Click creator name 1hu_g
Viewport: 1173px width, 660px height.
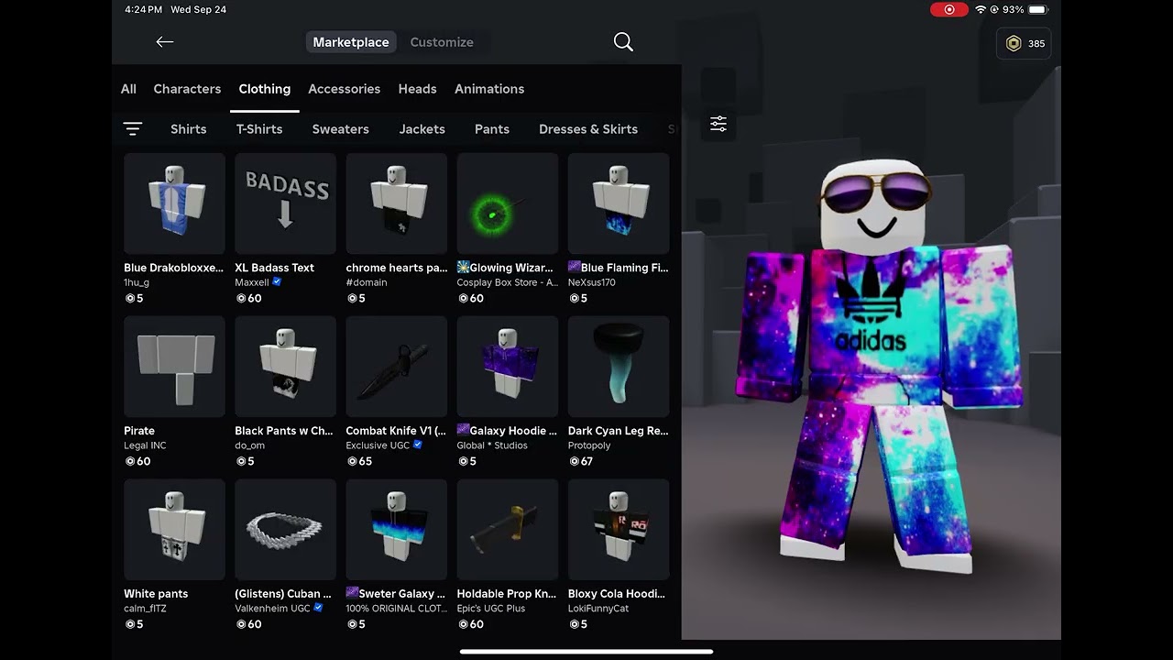tap(138, 282)
